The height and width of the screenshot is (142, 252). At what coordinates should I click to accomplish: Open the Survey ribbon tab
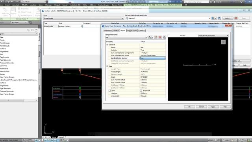pos(65,5)
